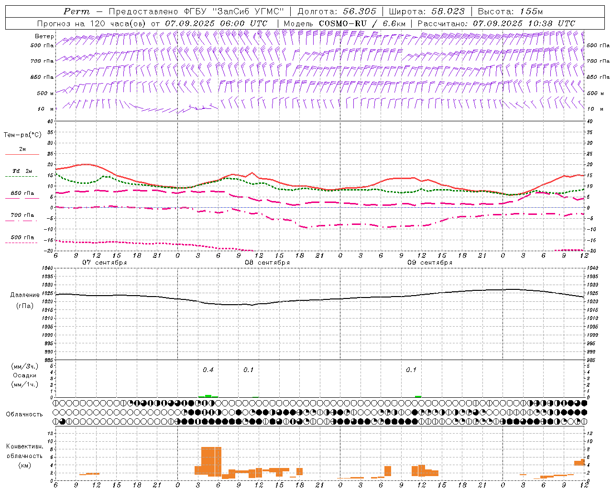Click the "10 м" label left of wind panel

click(45, 109)
